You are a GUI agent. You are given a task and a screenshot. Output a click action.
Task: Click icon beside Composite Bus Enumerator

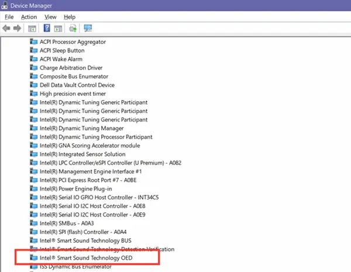(x=34, y=77)
